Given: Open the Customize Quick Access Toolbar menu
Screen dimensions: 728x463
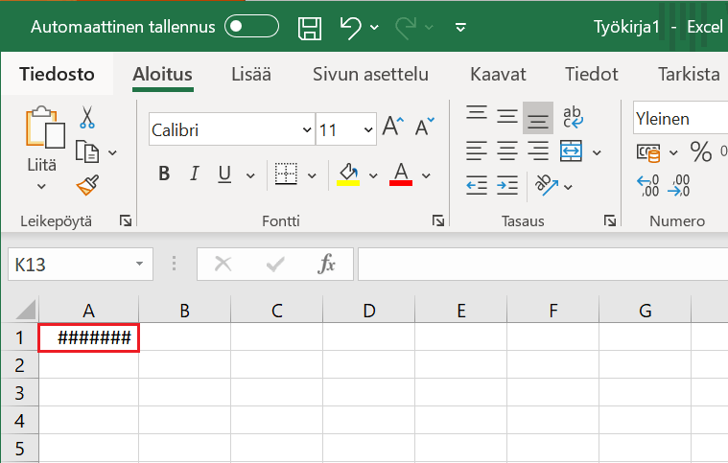Looking at the screenshot, I should click(x=460, y=28).
